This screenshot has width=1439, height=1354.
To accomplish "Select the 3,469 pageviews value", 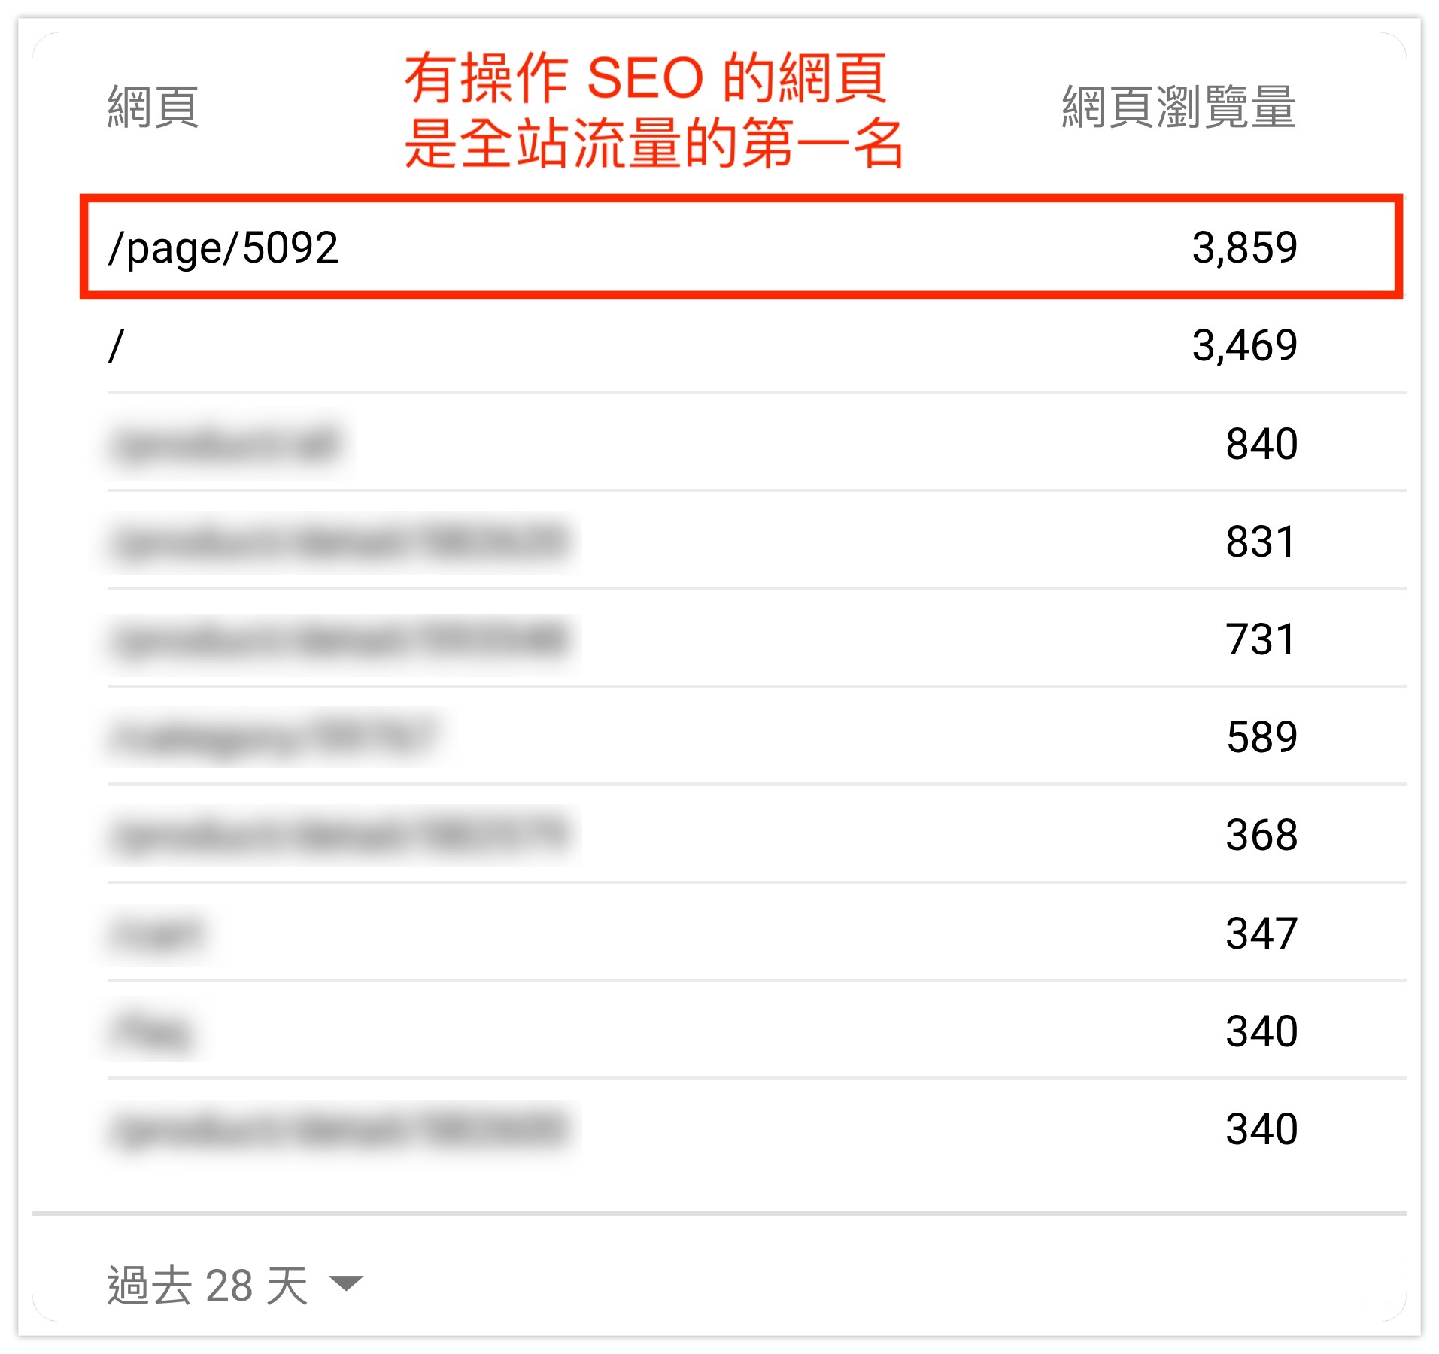I will 1244,346.
